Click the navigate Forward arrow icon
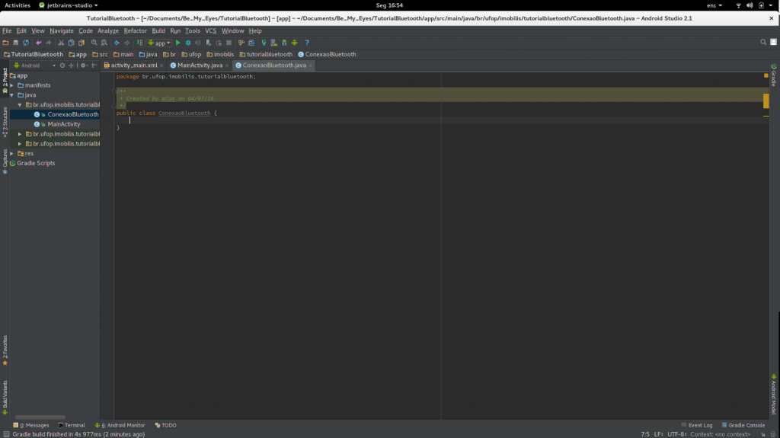The width and height of the screenshot is (780, 438). (127, 43)
